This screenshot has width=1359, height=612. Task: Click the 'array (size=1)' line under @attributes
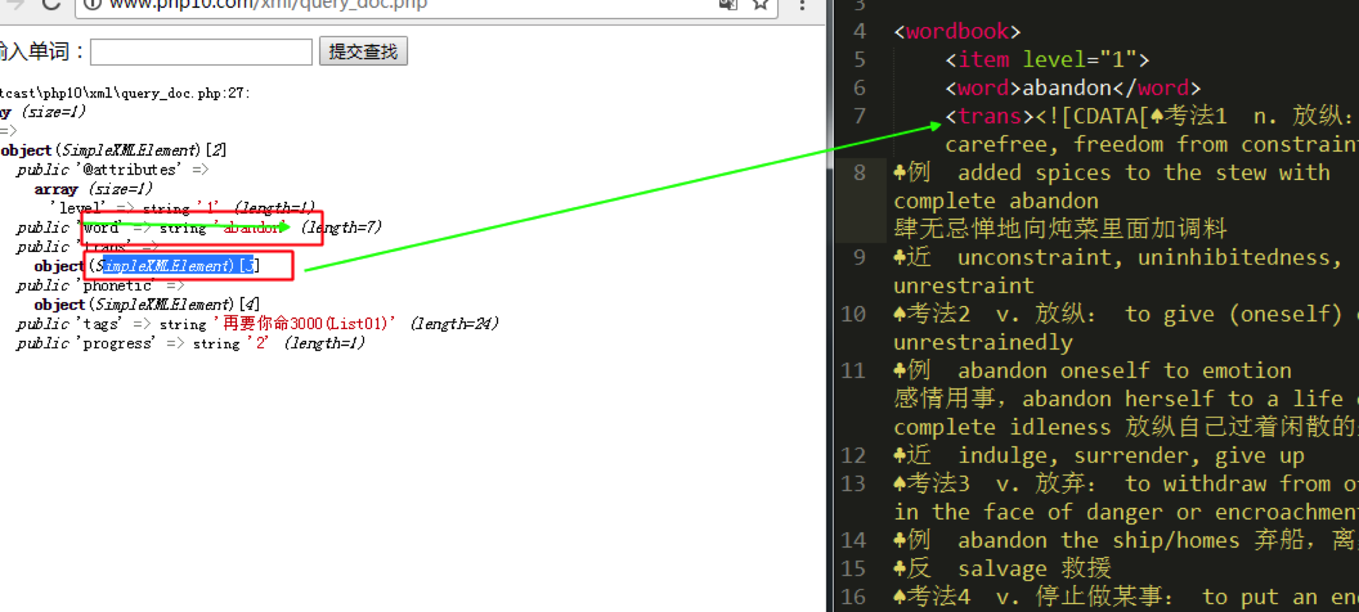94,189
